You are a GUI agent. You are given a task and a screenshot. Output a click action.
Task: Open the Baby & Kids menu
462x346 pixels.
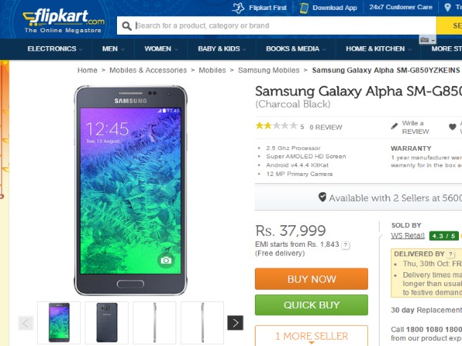tap(222, 49)
